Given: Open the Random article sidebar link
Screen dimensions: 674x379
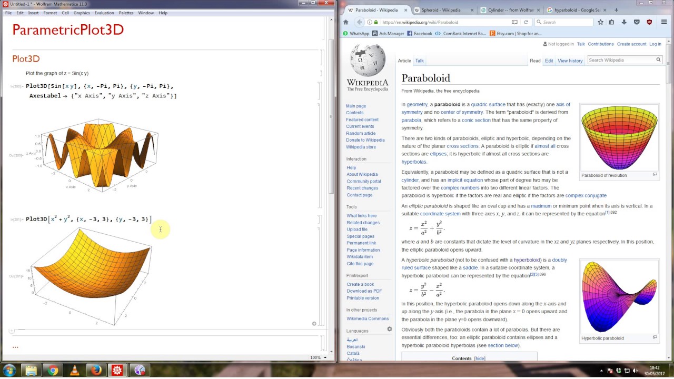Looking at the screenshot, I should point(361,133).
